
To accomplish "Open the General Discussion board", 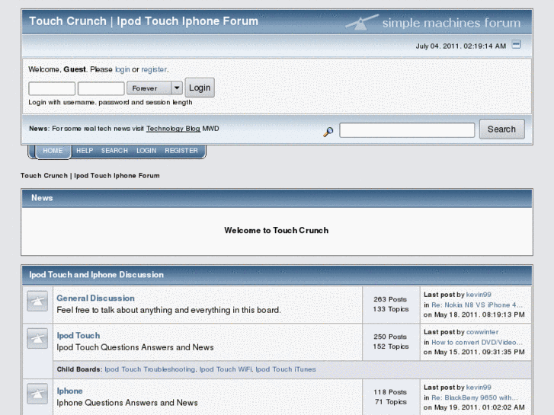I will pyautogui.click(x=95, y=298).
